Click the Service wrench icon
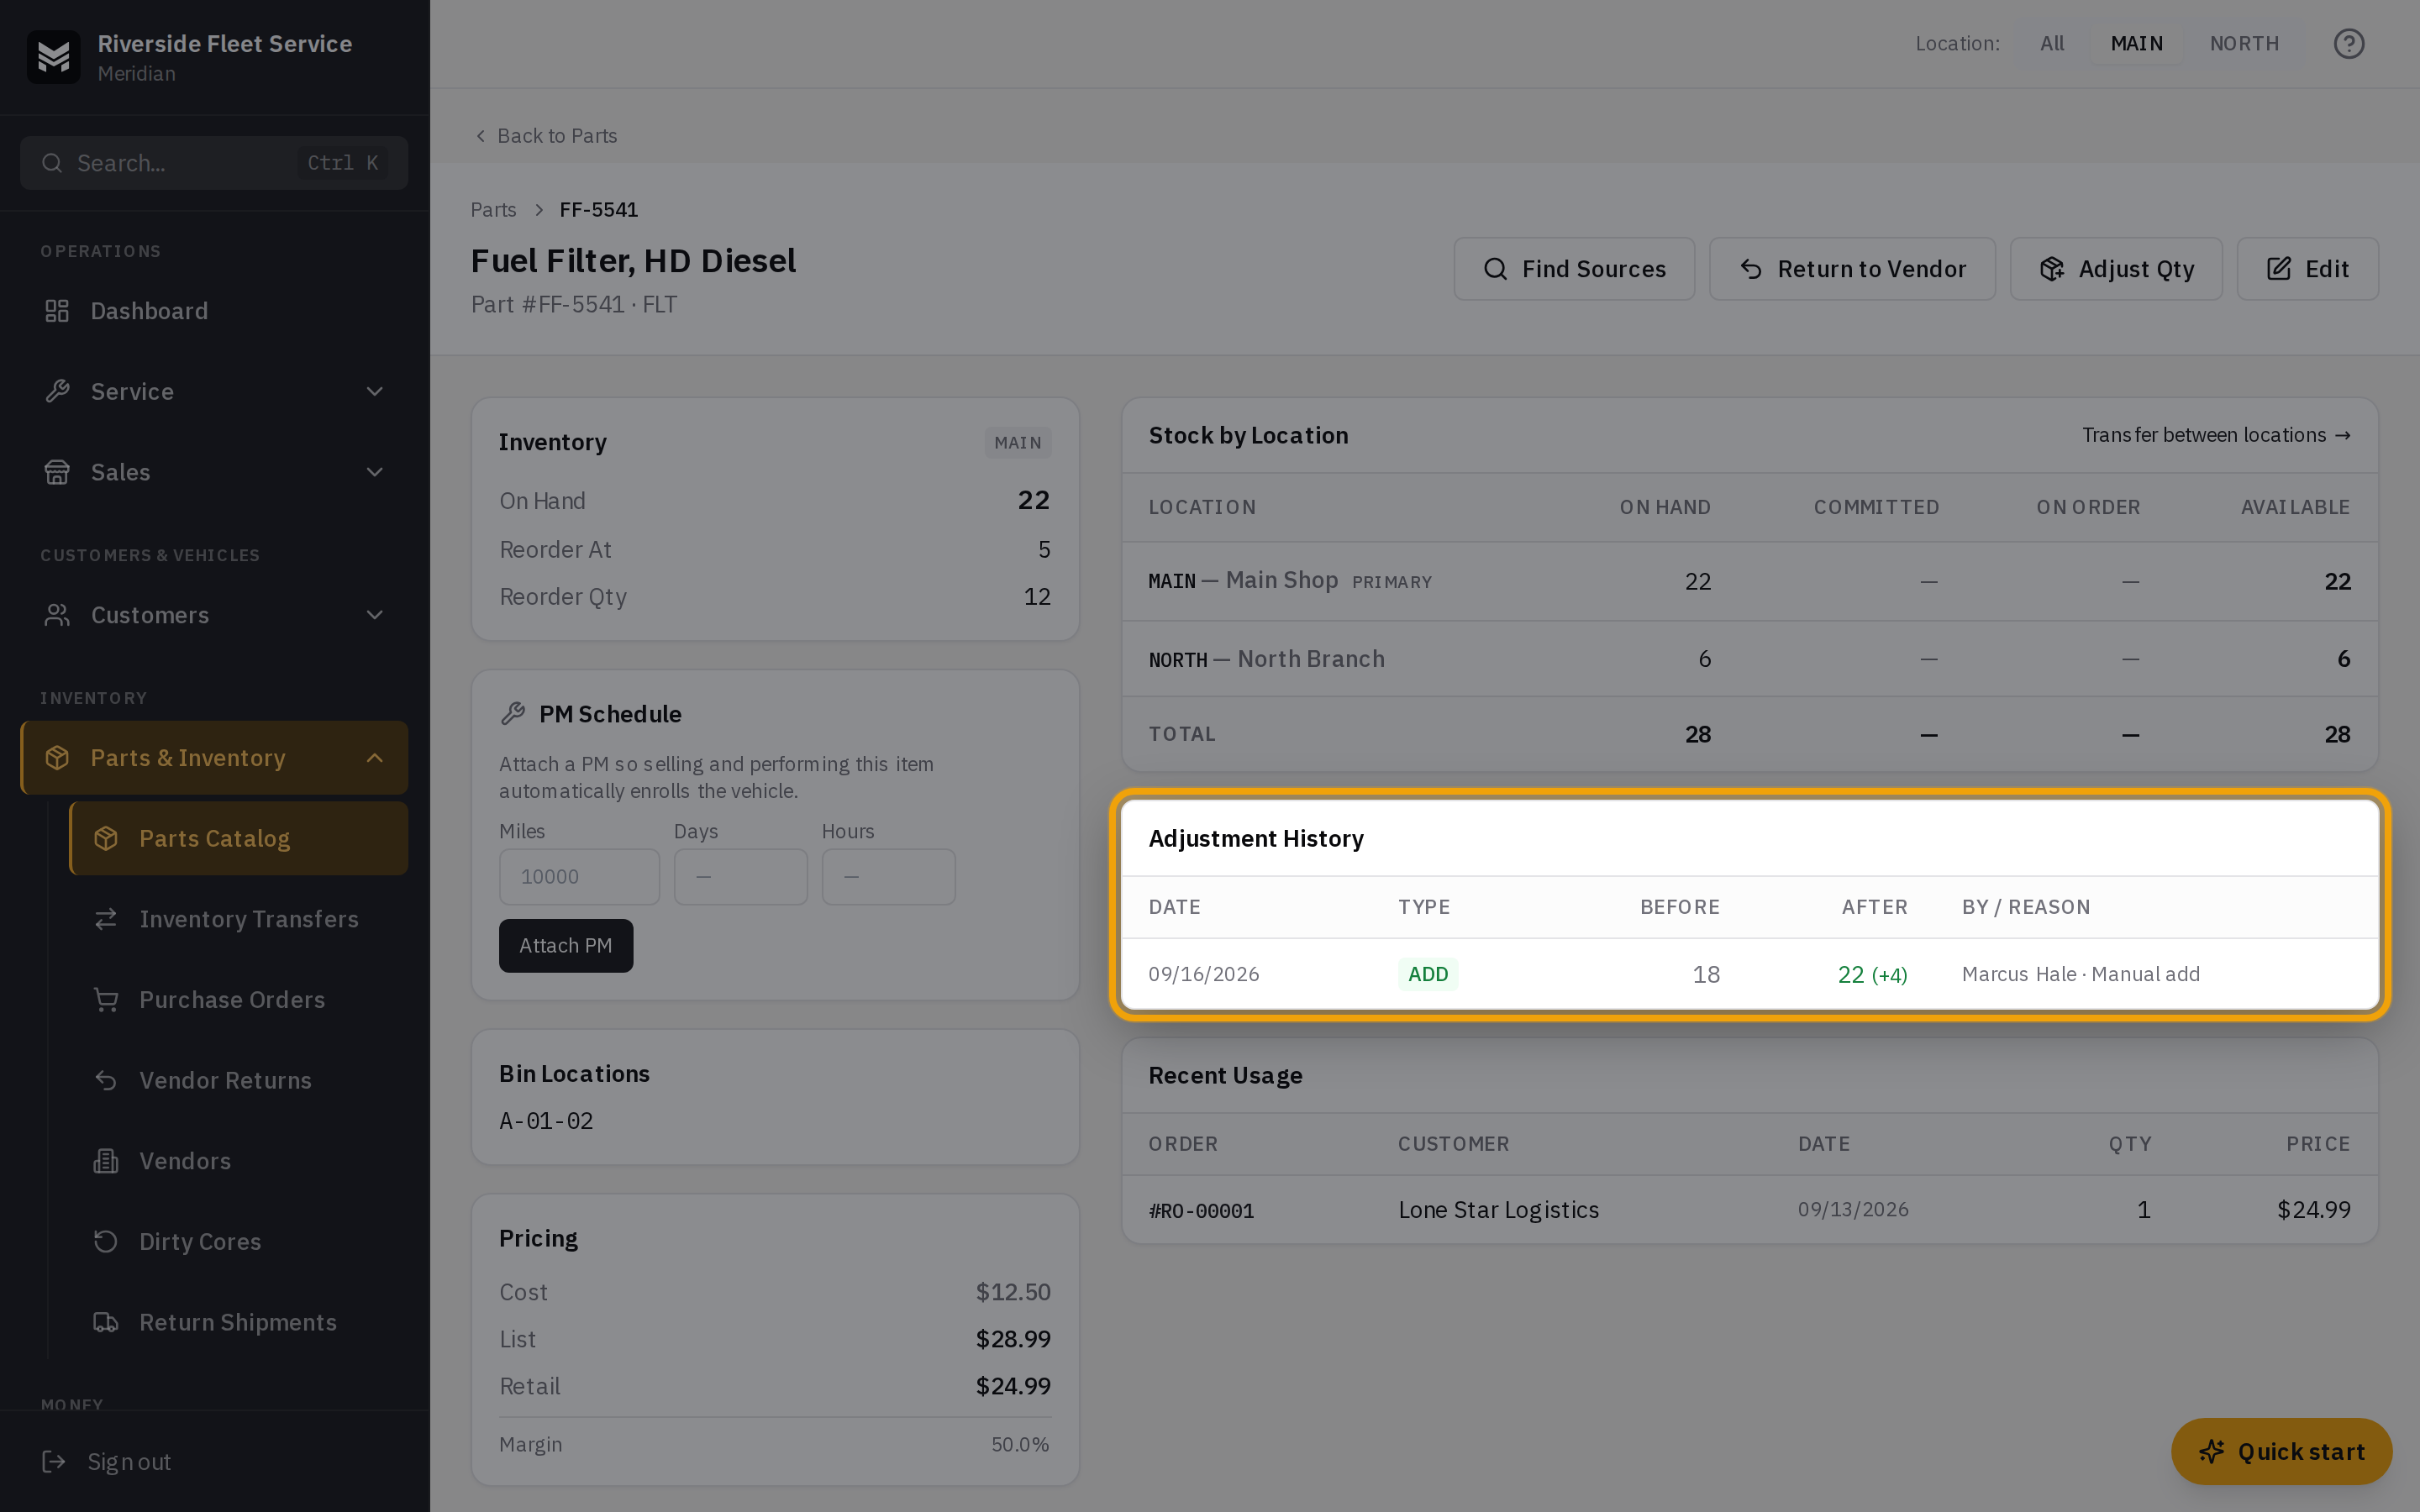Image resolution: width=2420 pixels, height=1512 pixels. pos(57,391)
